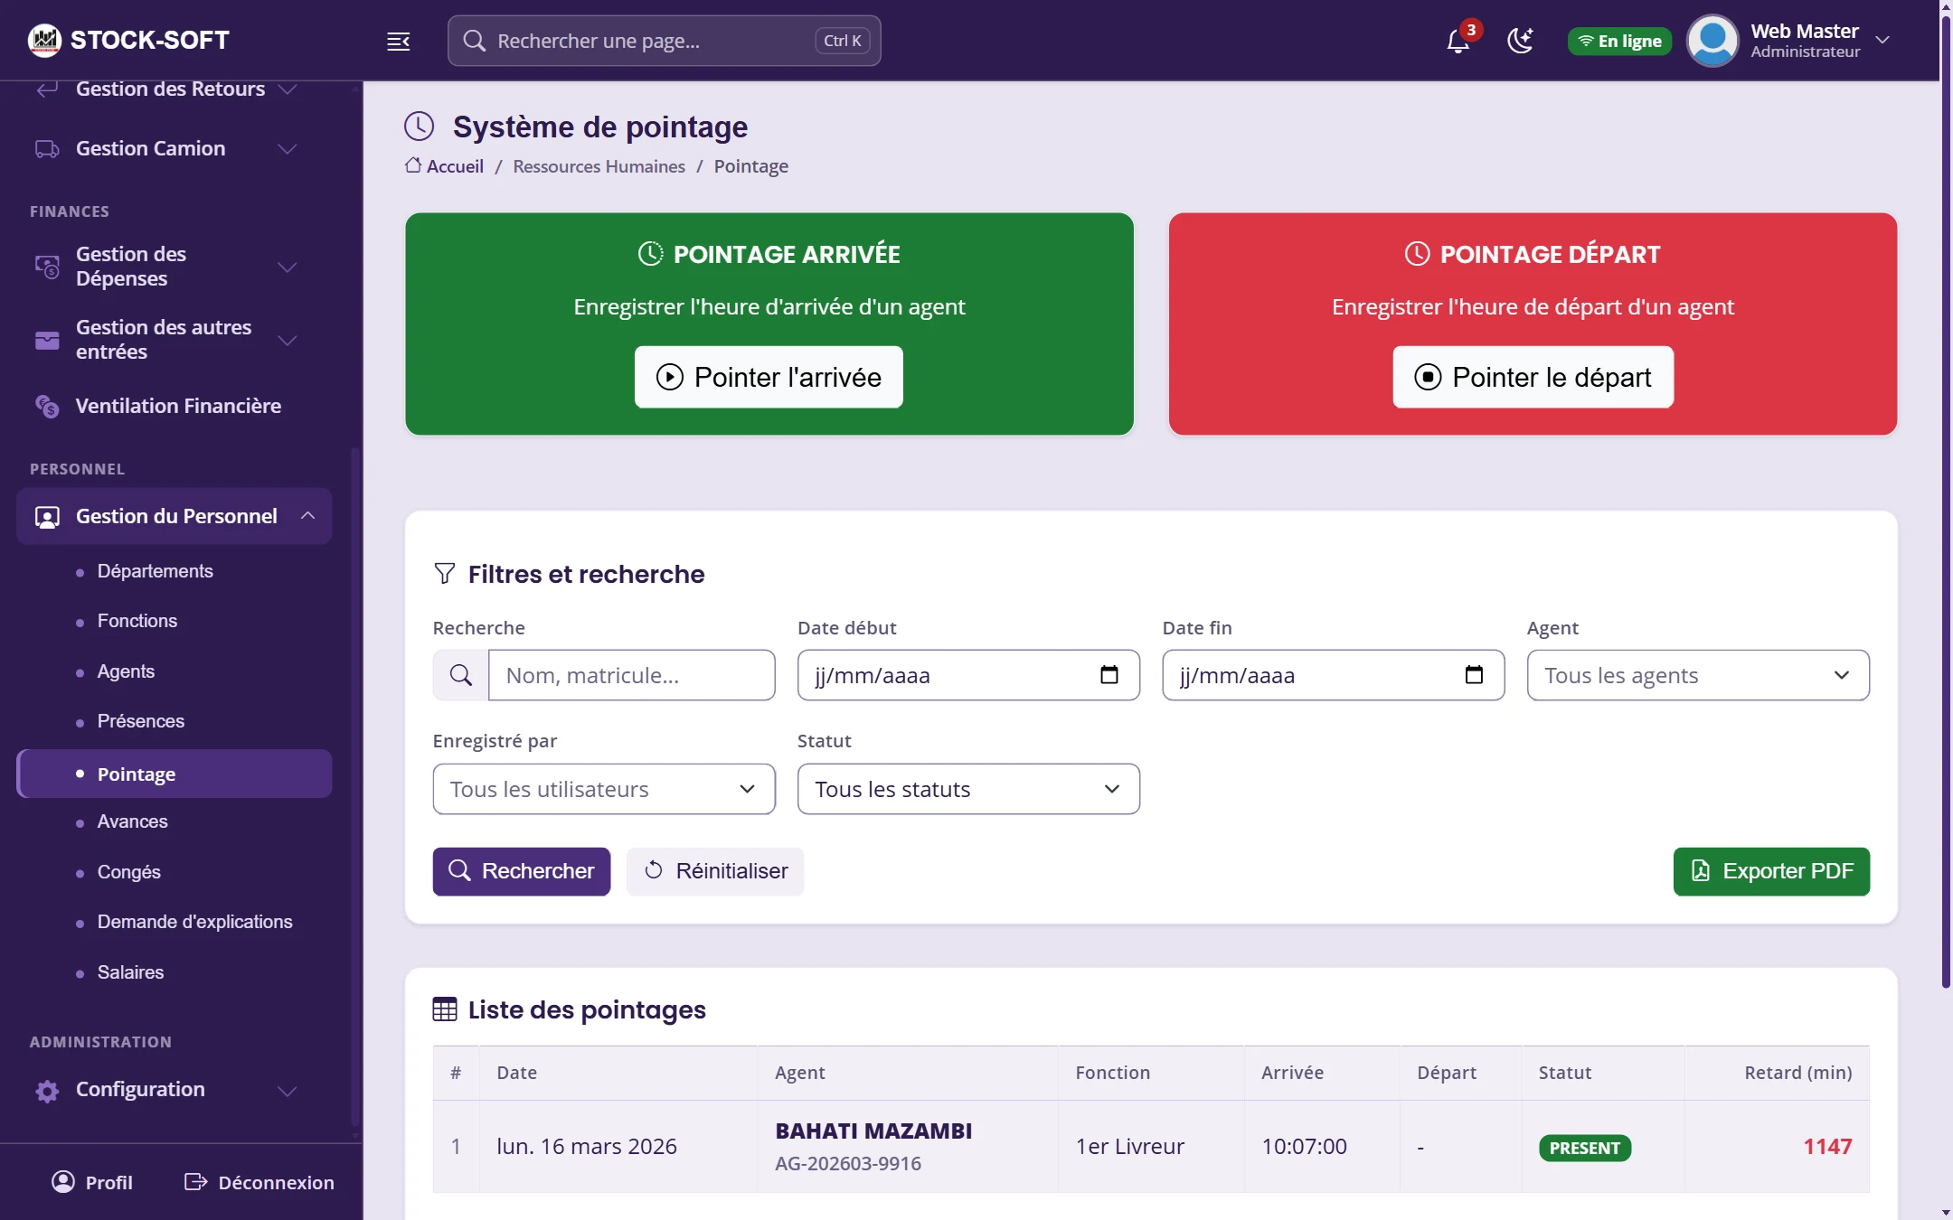Click Pointer le départ button
The width and height of the screenshot is (1953, 1220).
[x=1533, y=377]
